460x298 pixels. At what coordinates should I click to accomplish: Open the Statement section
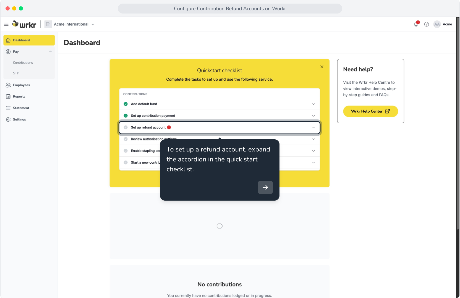(21, 108)
